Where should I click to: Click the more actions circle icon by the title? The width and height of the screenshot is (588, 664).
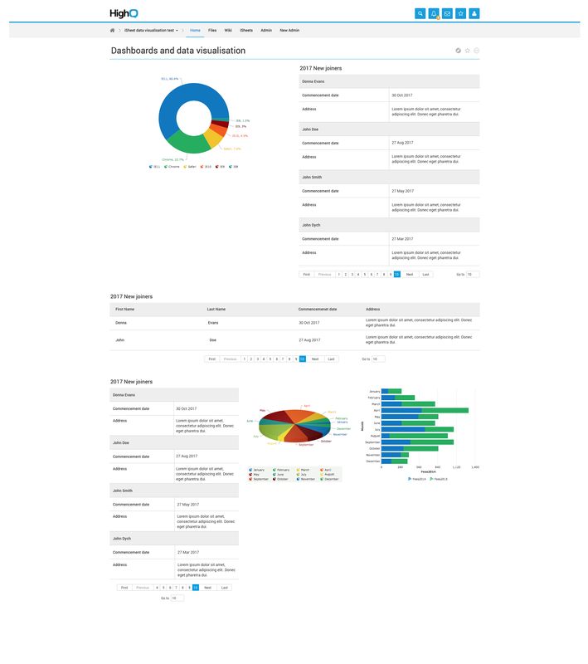[x=477, y=51]
